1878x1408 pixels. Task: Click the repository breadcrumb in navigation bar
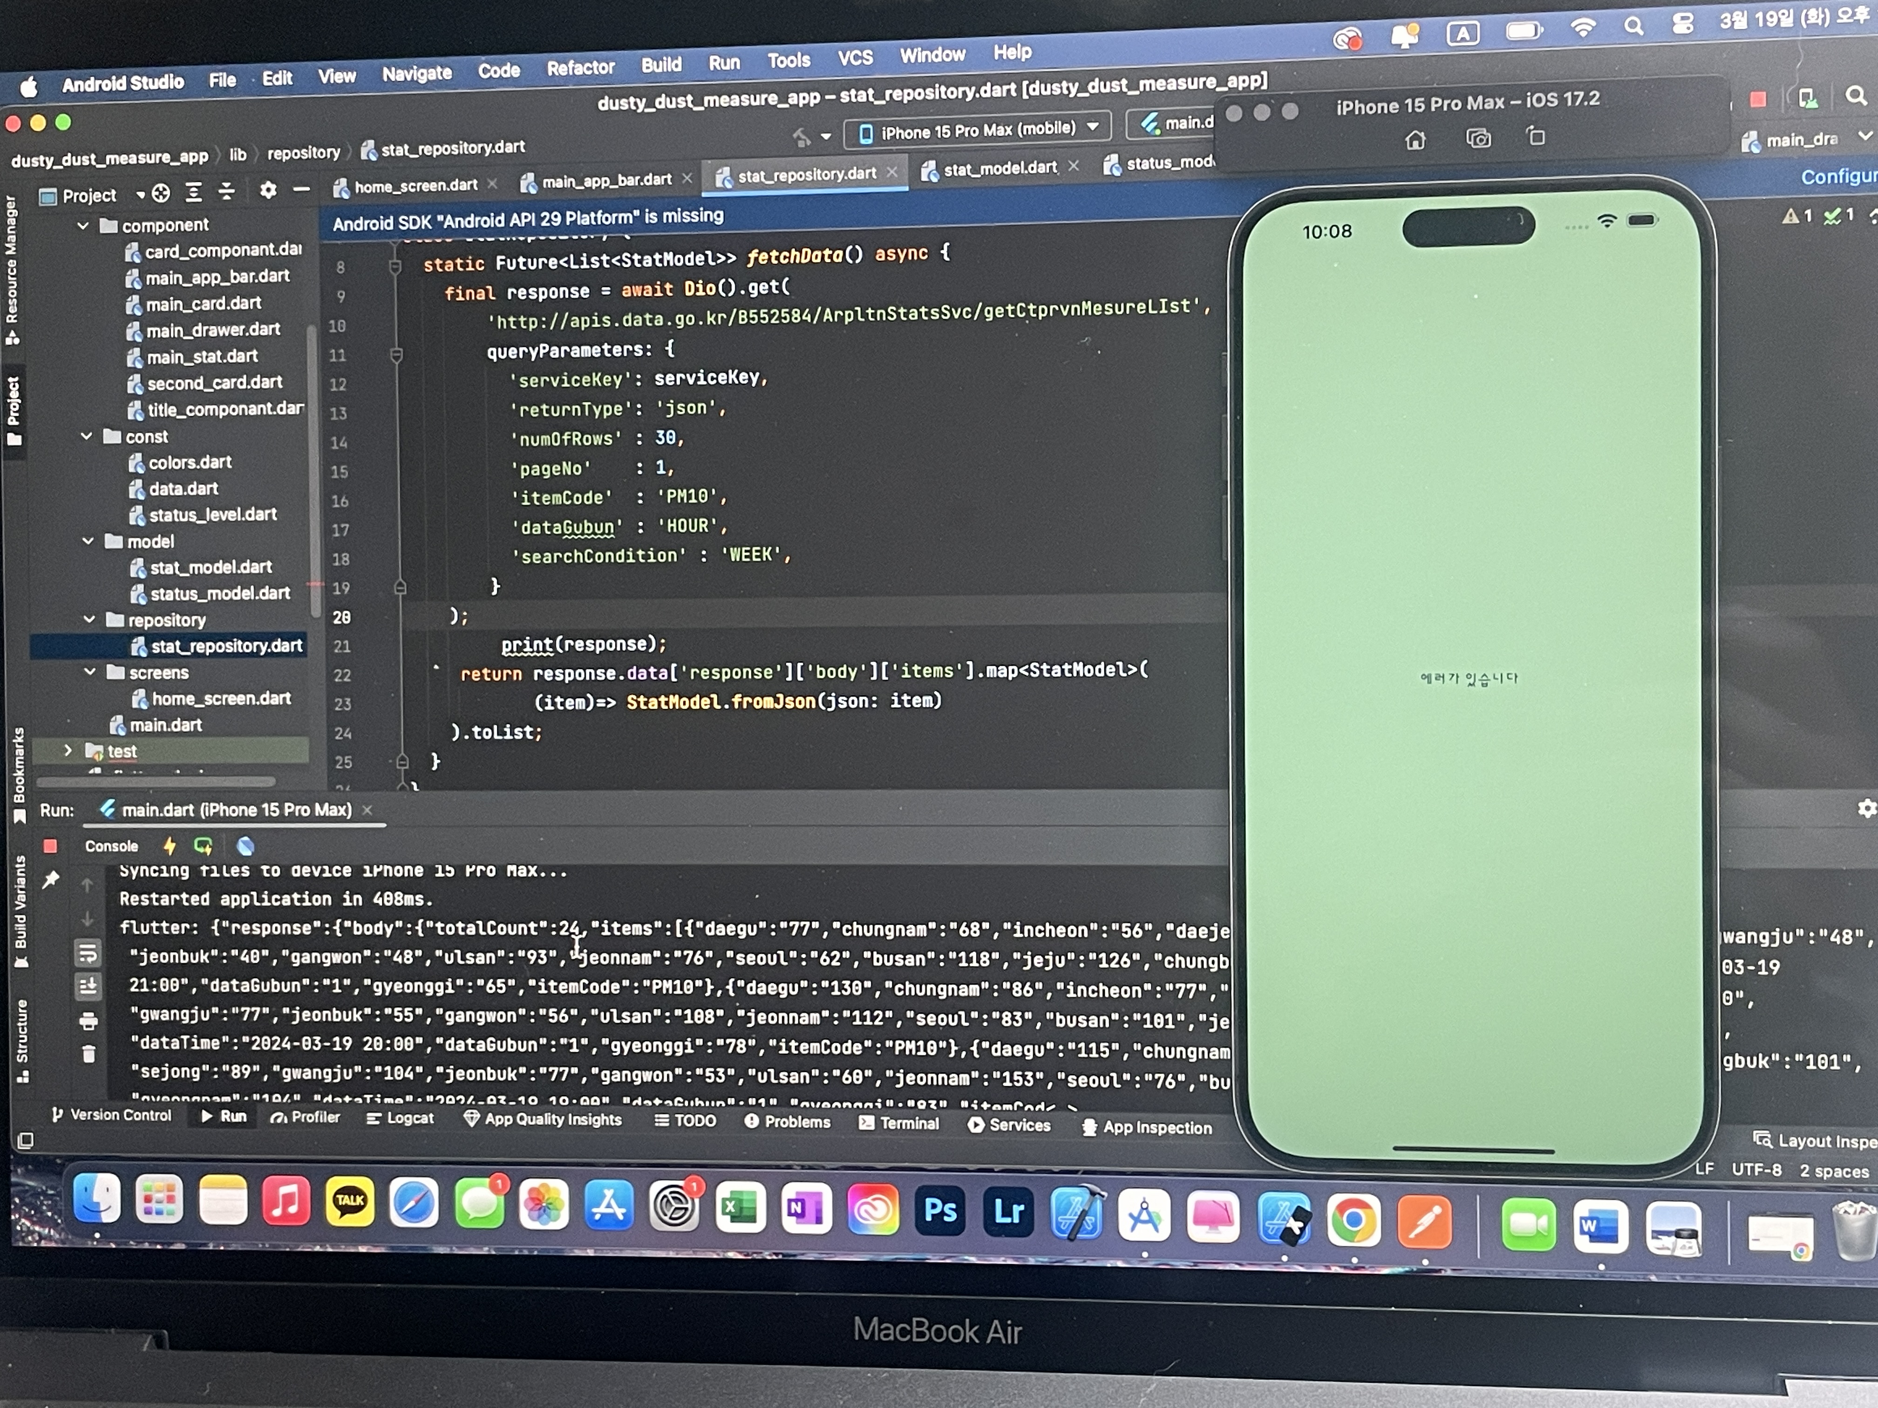pos(303,153)
